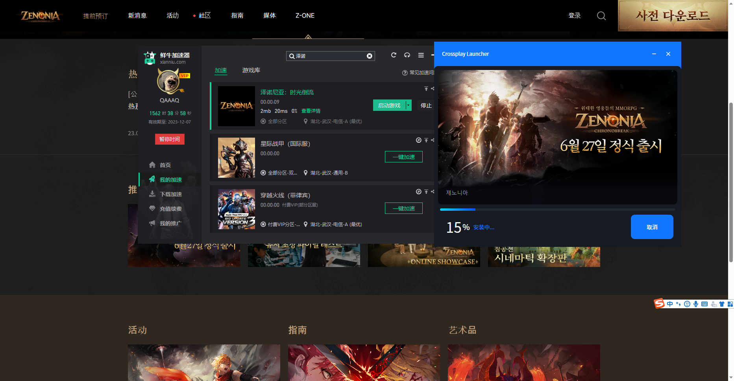Viewport: 734px width, 381px height.
Task: Open ONLINE SHOWCASE thumbnail
Action: [424, 255]
